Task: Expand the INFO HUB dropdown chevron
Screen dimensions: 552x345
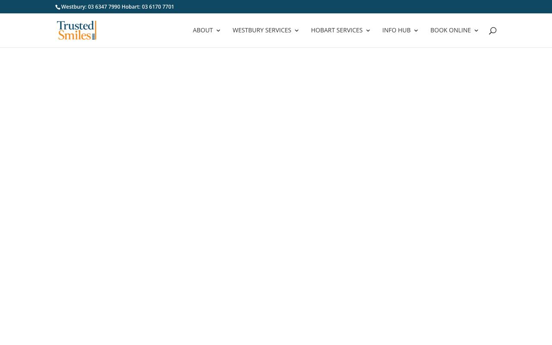Action: click(415, 31)
